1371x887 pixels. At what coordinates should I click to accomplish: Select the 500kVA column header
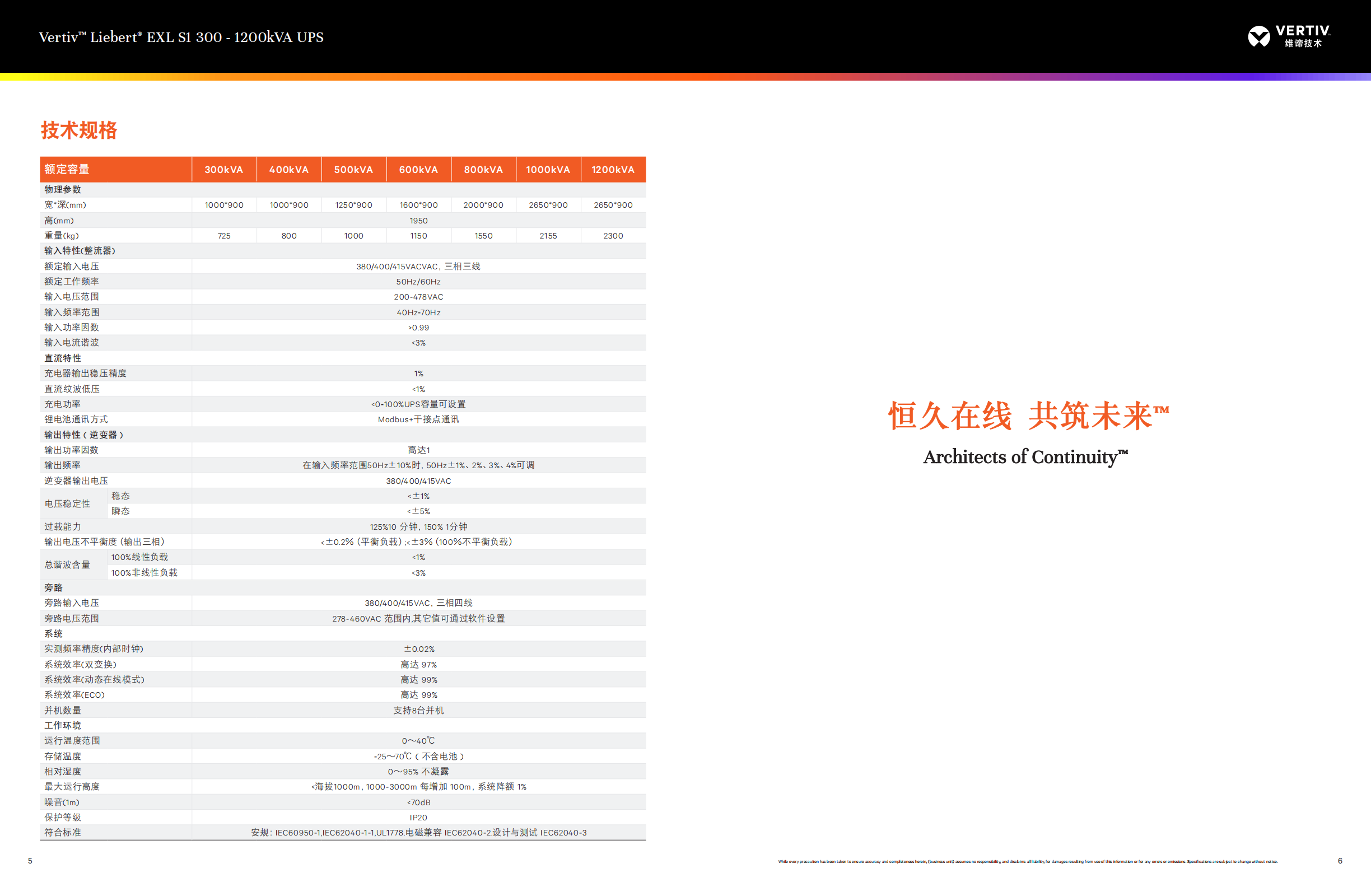point(354,169)
